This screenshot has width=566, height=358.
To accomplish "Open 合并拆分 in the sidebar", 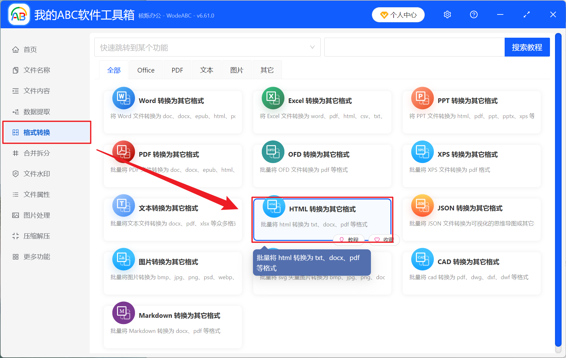I will tap(37, 153).
